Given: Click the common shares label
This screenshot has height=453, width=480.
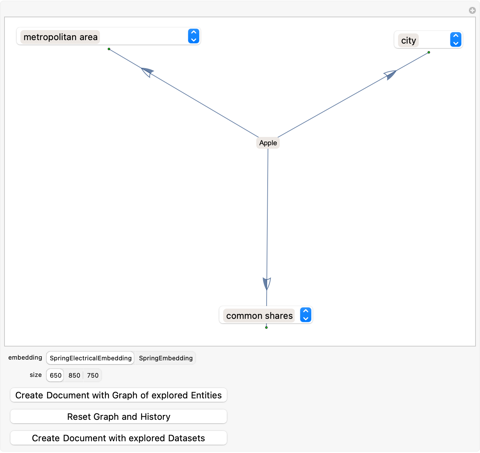Looking at the screenshot, I should (x=259, y=316).
